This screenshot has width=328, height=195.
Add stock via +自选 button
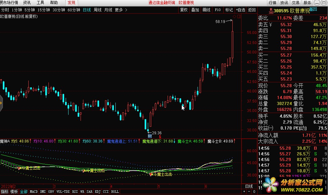pyautogui.click(x=241, y=10)
